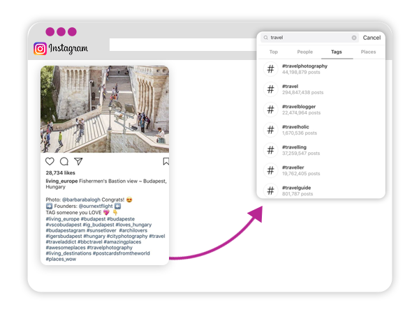The height and width of the screenshot is (314, 419).
Task: Open the Places tab
Action: click(368, 52)
